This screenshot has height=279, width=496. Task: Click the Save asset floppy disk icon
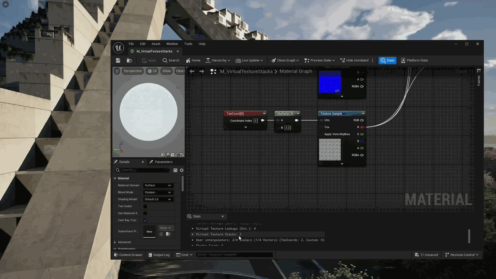coord(118,60)
